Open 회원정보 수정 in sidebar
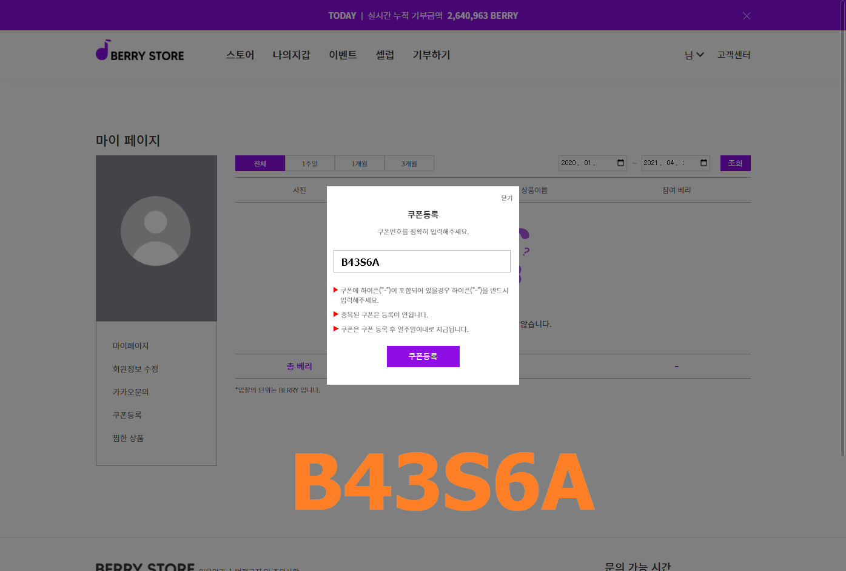 click(135, 369)
